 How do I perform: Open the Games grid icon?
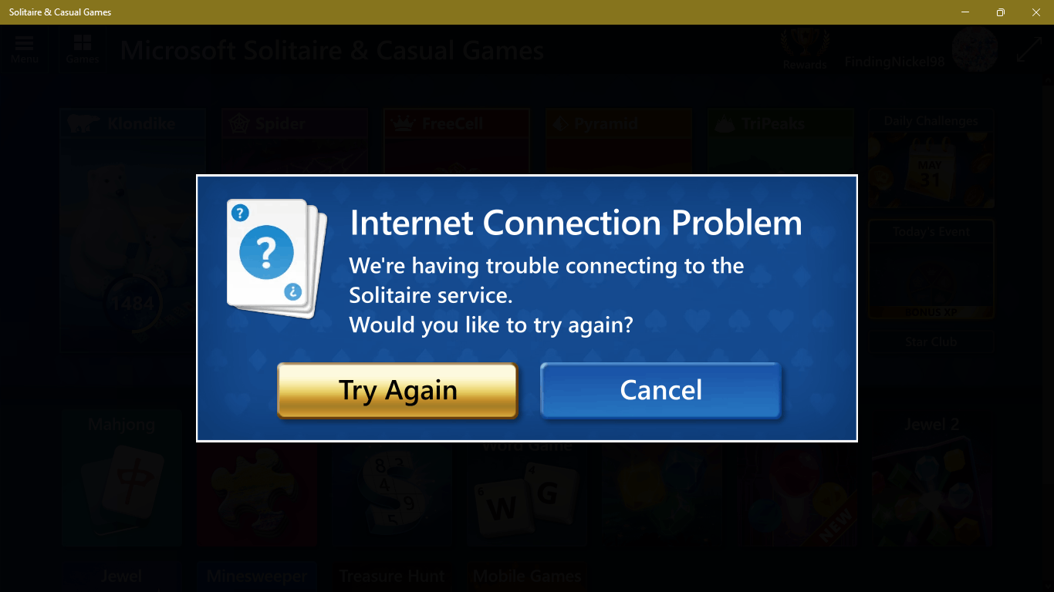[82, 49]
